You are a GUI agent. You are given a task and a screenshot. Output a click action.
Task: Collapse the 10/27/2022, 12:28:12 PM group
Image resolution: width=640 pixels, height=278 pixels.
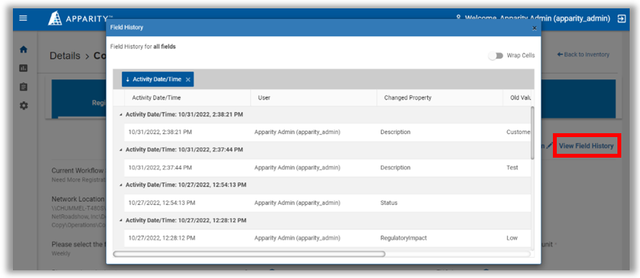tap(121, 220)
